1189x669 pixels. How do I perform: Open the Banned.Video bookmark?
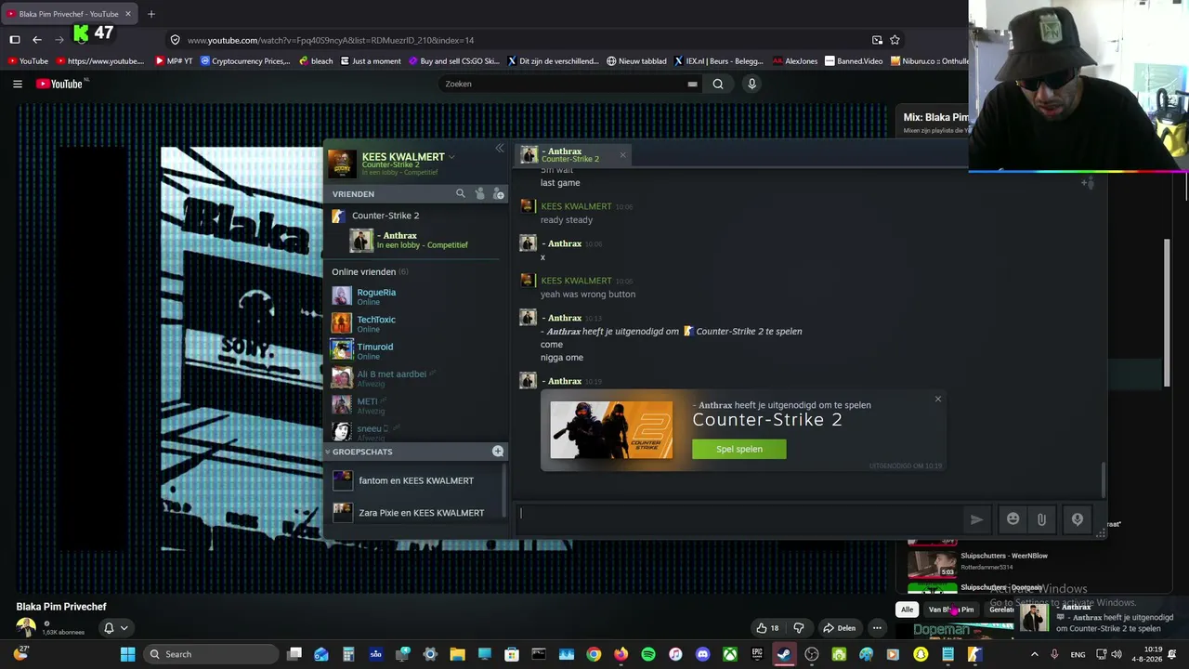[x=854, y=61]
